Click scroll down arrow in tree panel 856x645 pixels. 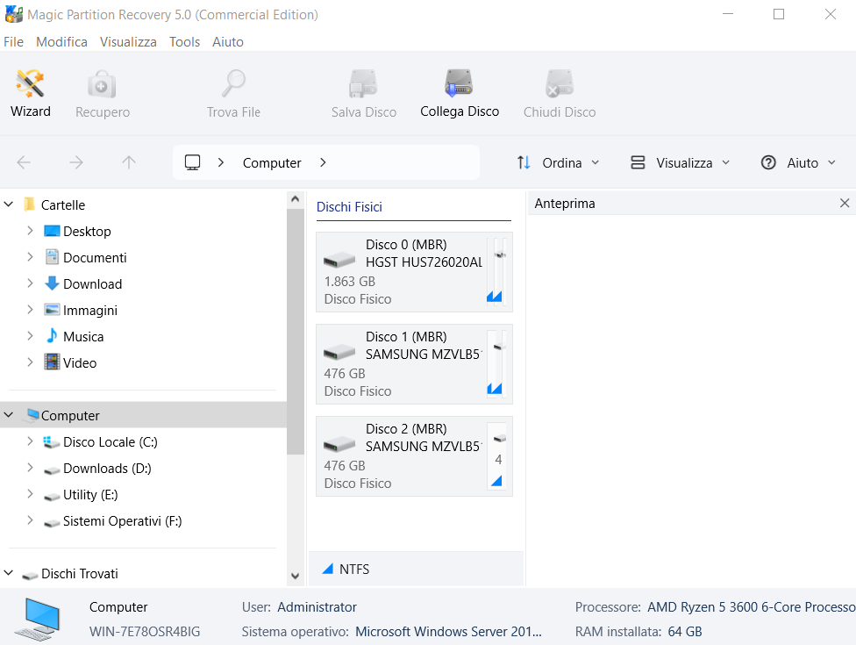point(296,576)
